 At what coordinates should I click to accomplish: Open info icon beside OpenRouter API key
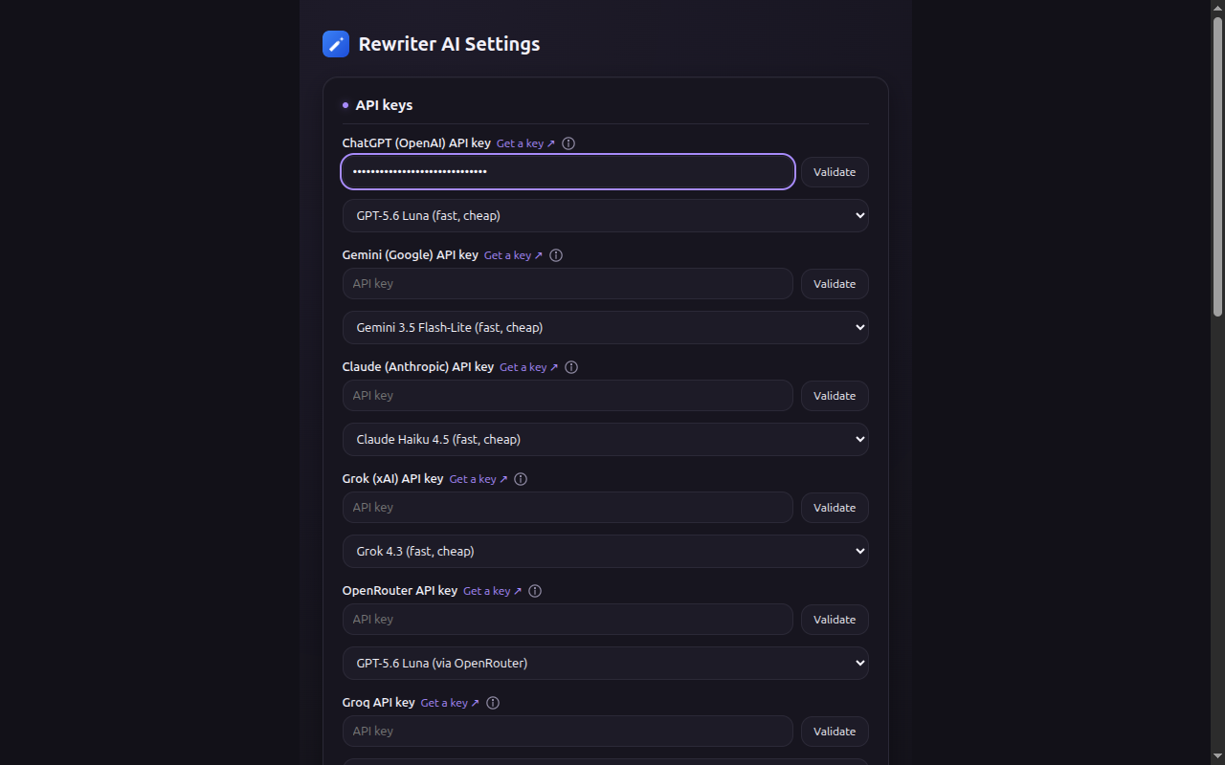point(535,591)
